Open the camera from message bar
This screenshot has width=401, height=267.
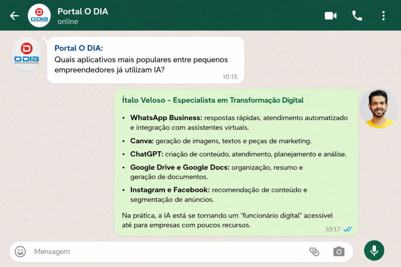[339, 251]
